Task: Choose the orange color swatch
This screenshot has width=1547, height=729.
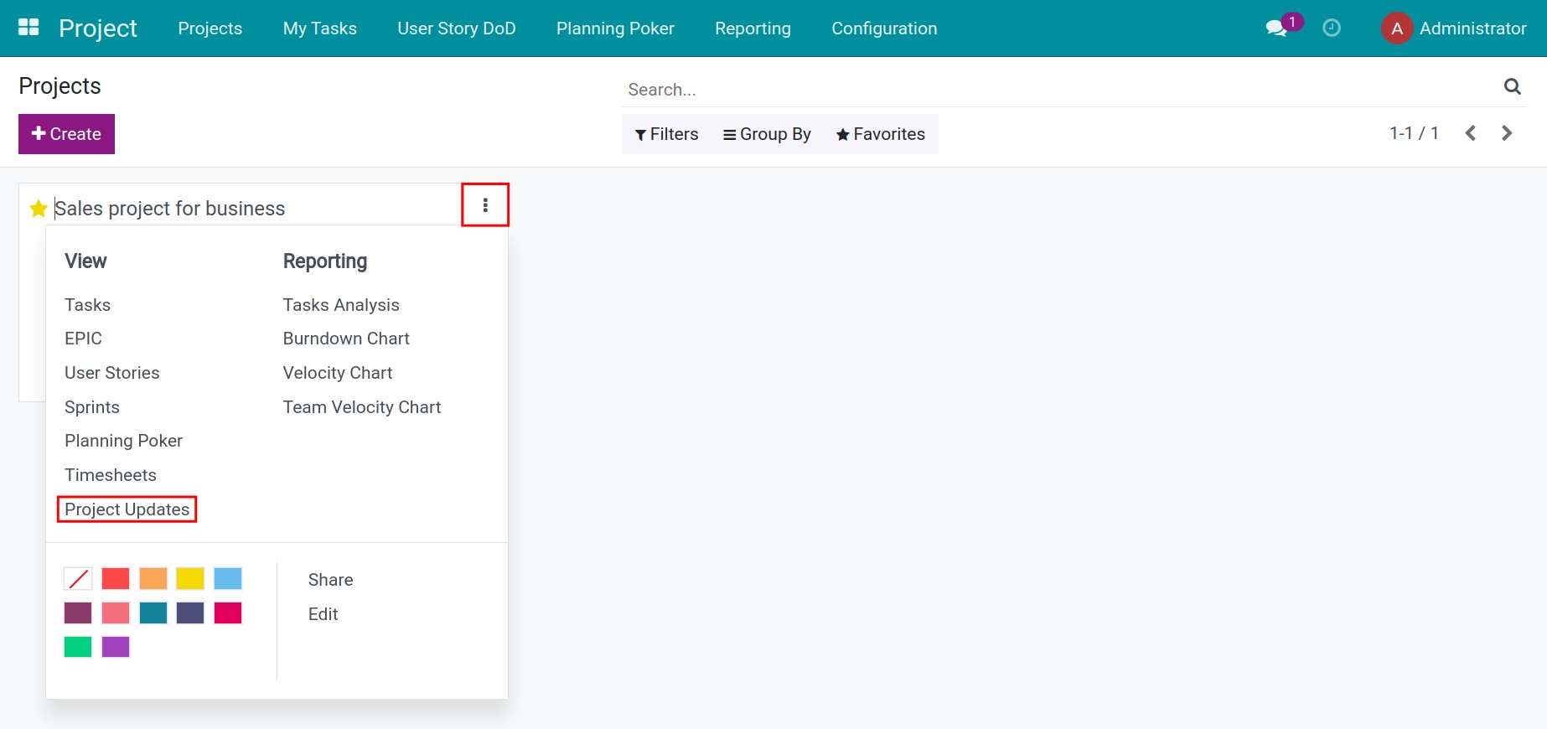Action: coord(153,579)
